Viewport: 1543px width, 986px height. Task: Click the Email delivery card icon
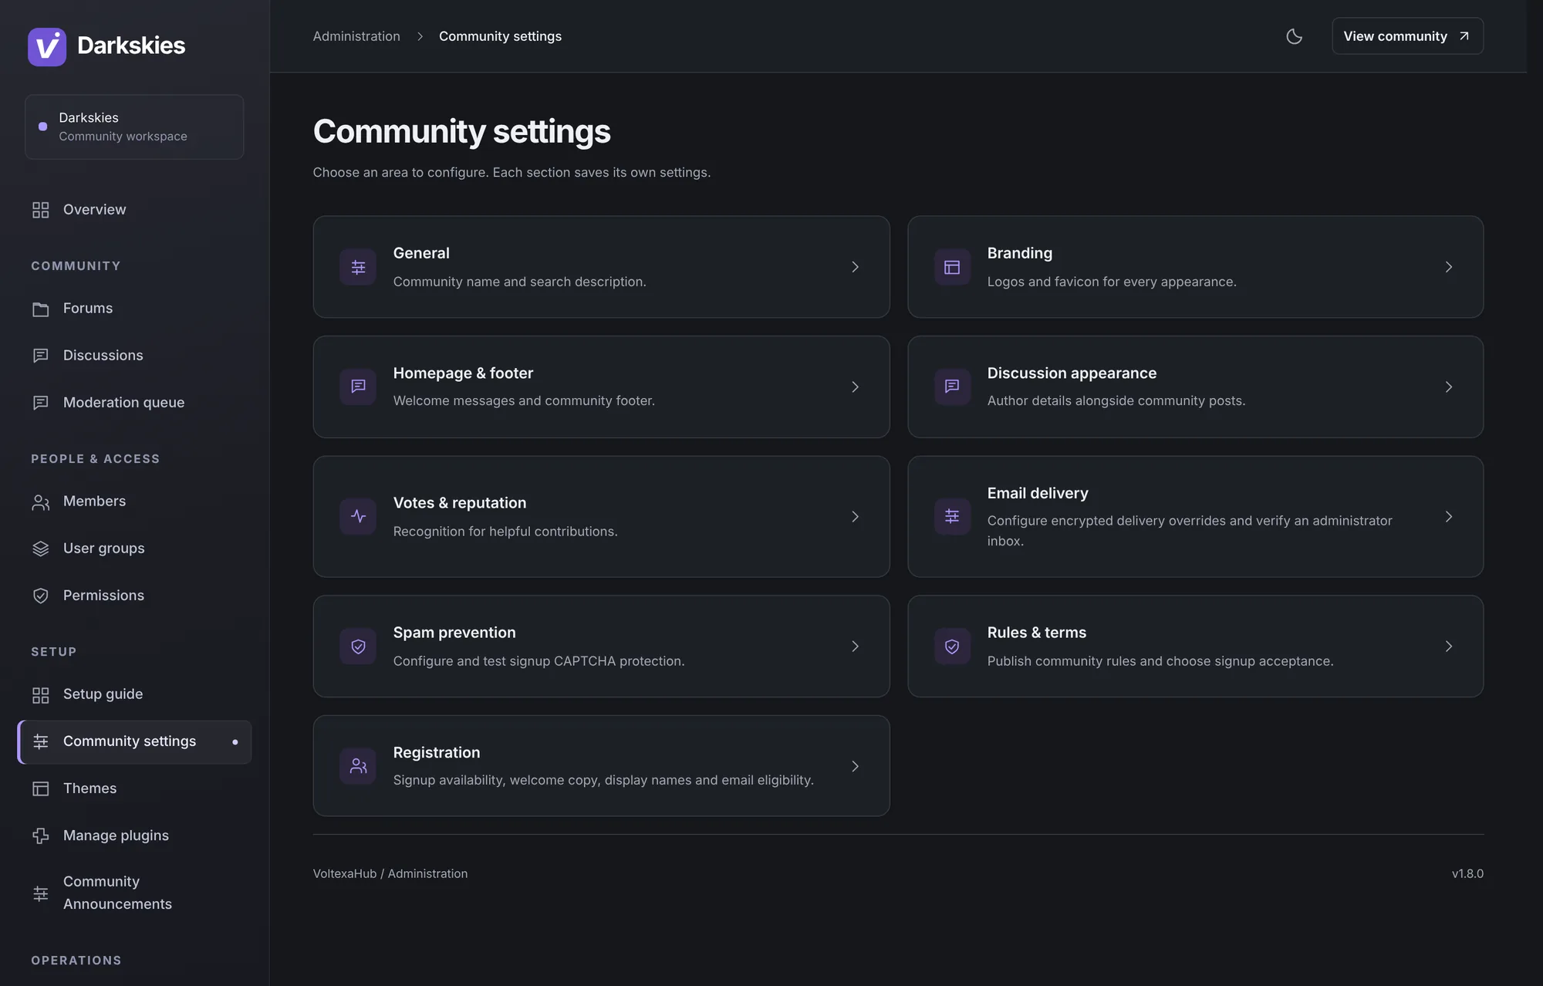point(952,516)
